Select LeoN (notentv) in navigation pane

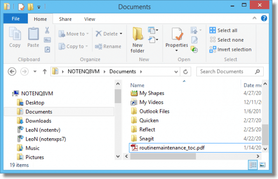coord(43,130)
